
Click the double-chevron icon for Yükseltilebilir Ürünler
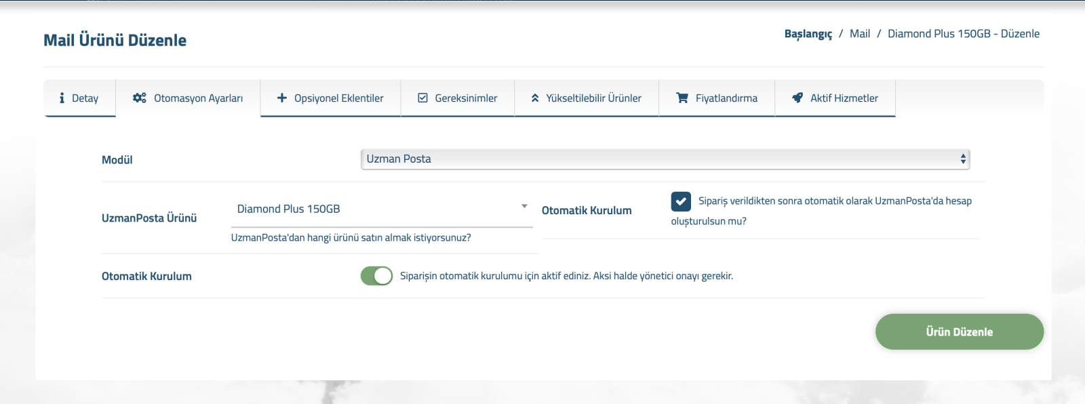click(x=535, y=98)
